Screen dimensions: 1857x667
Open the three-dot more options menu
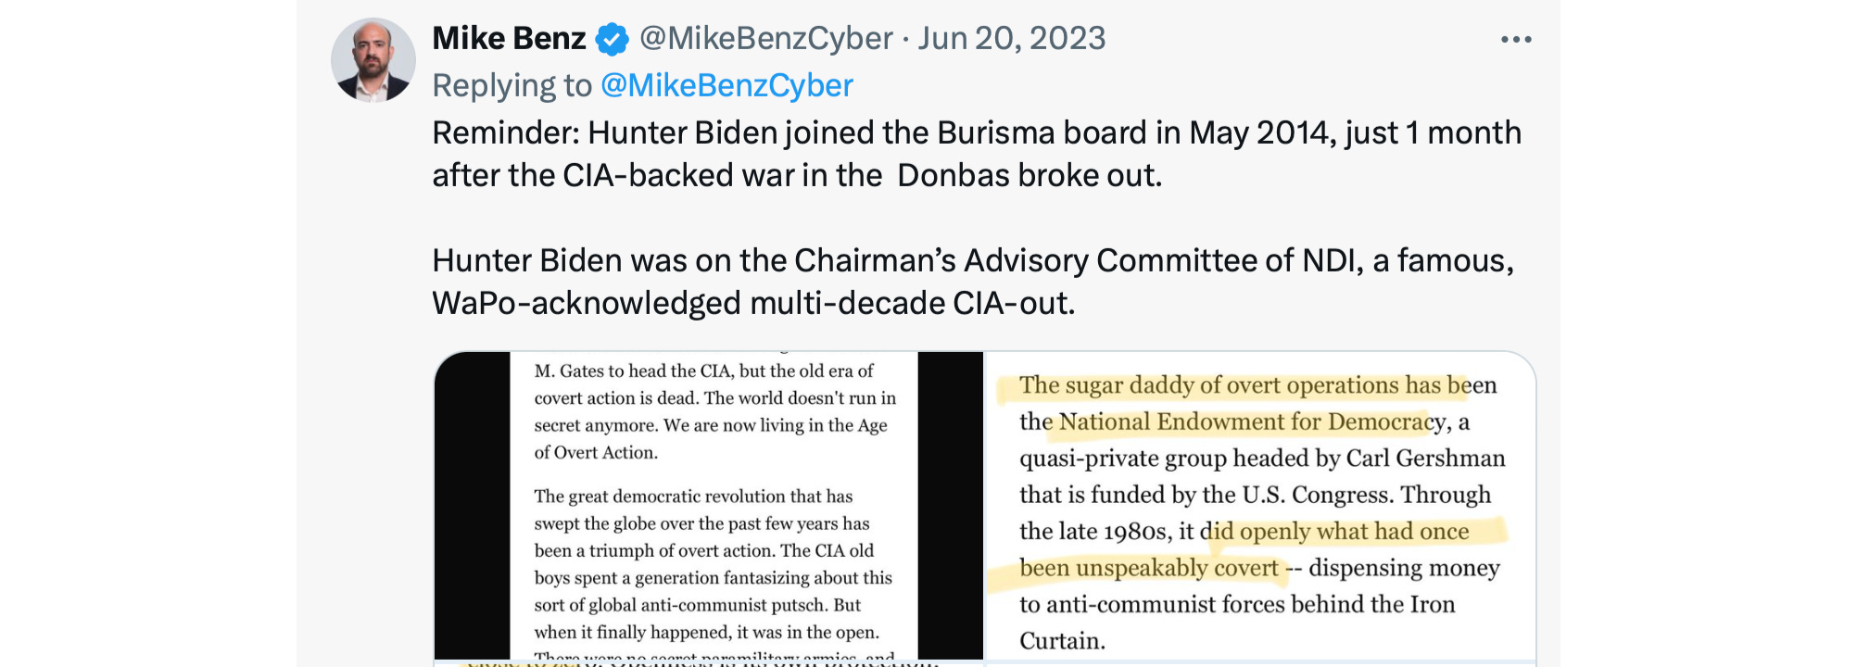tap(1515, 40)
